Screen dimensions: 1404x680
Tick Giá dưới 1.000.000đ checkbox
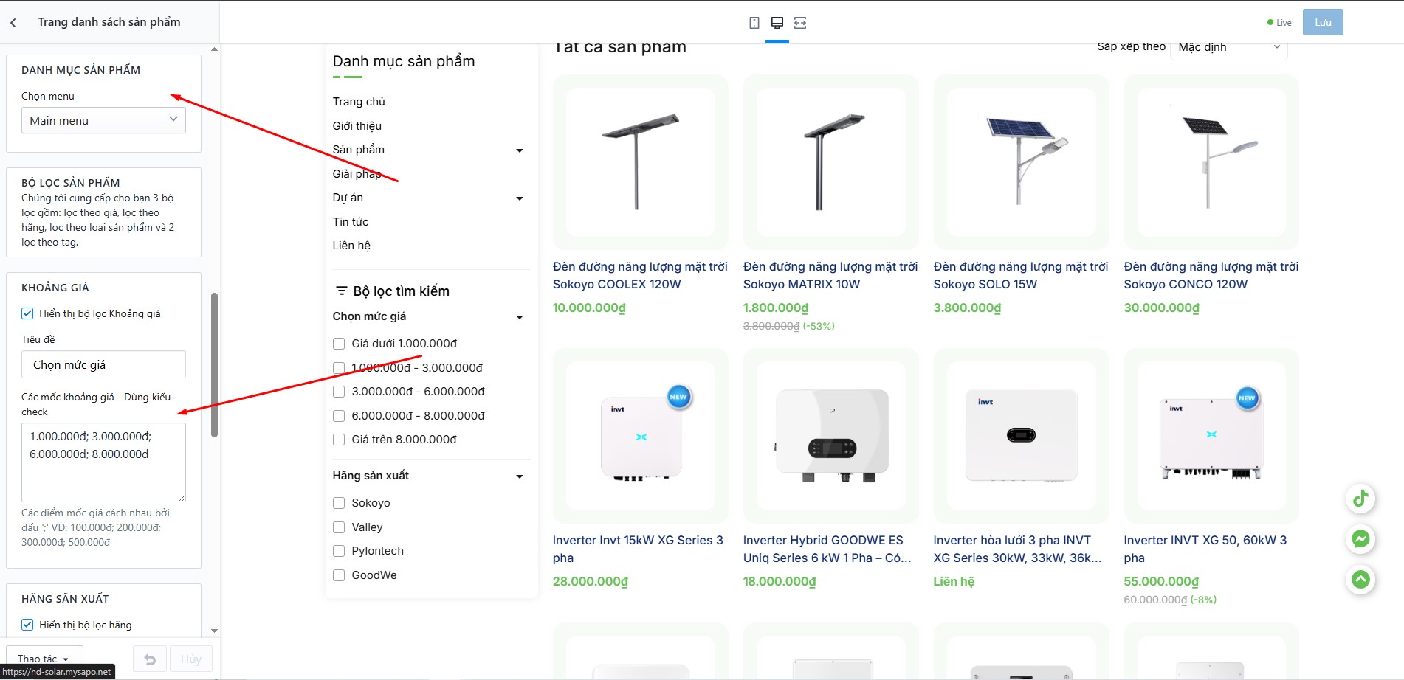(339, 344)
